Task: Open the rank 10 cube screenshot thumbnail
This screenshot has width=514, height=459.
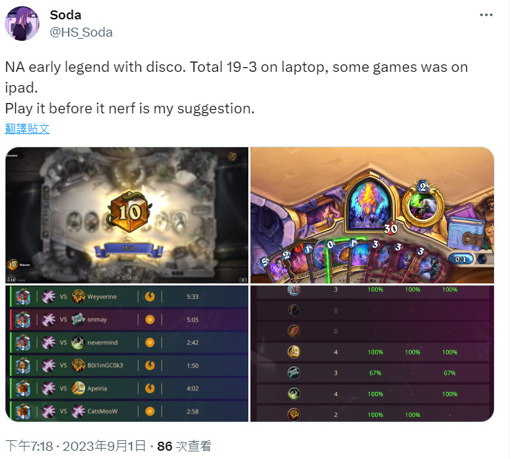Action: [x=127, y=215]
